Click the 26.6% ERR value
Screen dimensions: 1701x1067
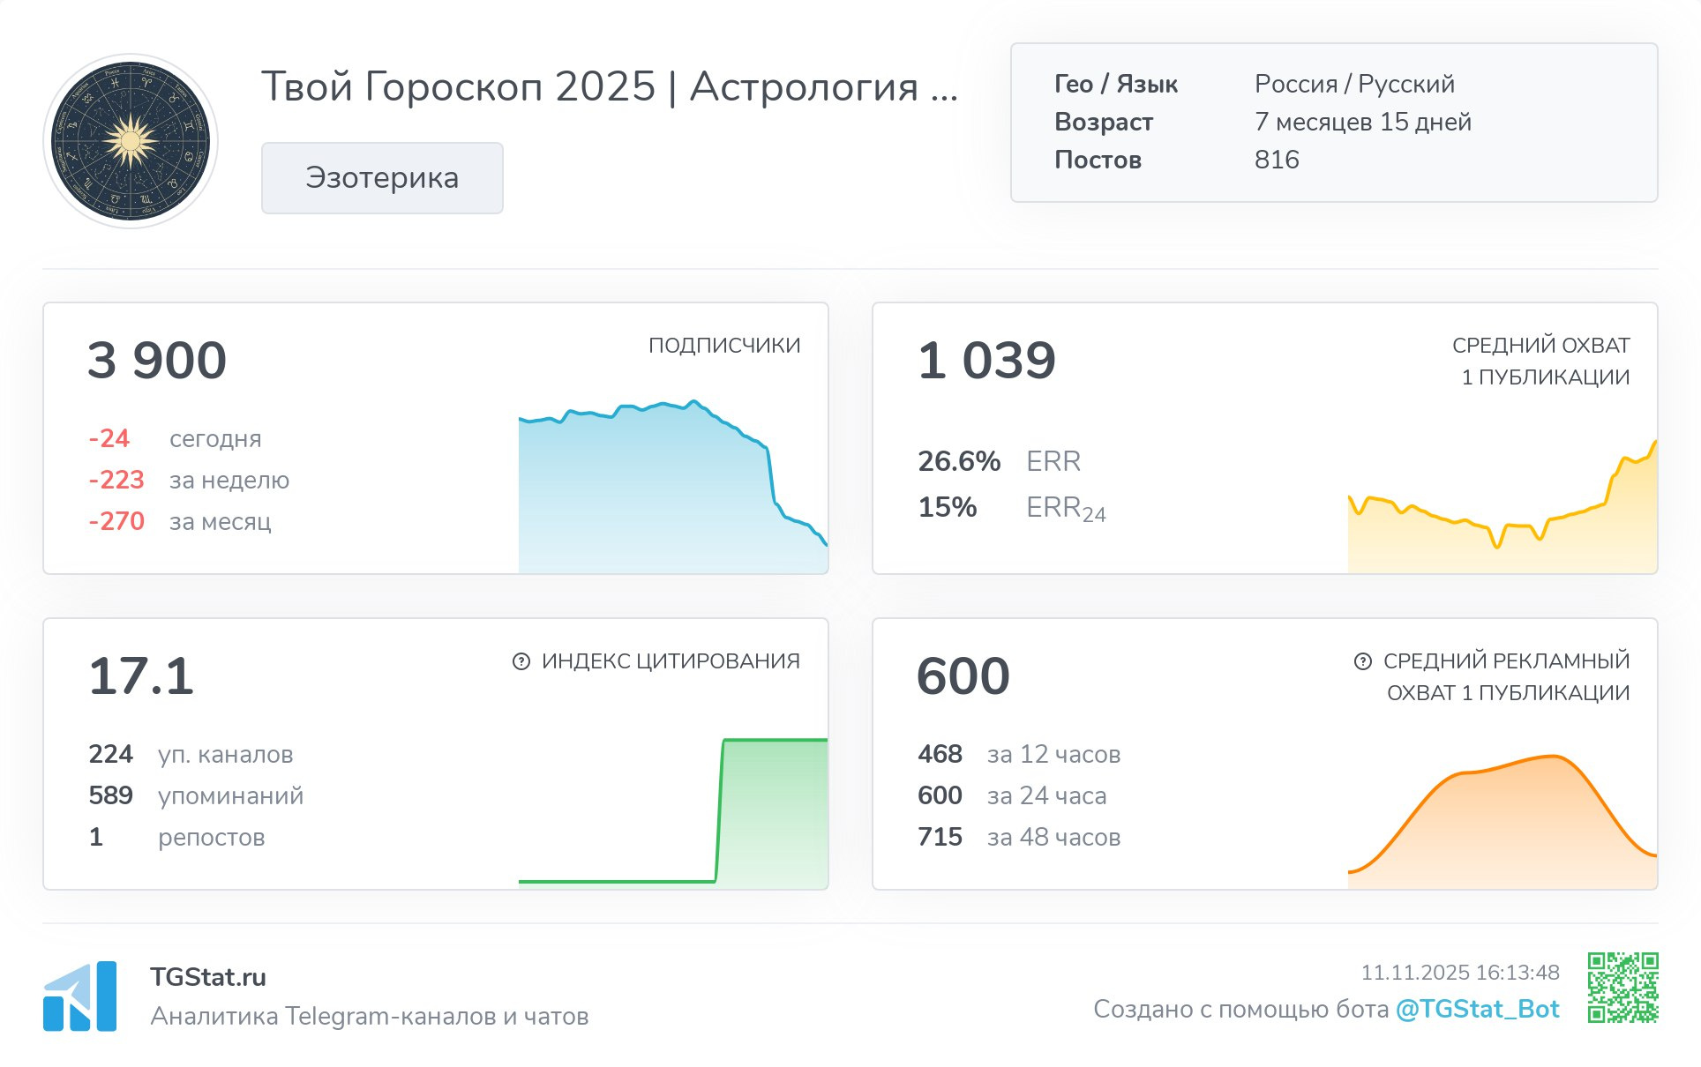pos(959,461)
